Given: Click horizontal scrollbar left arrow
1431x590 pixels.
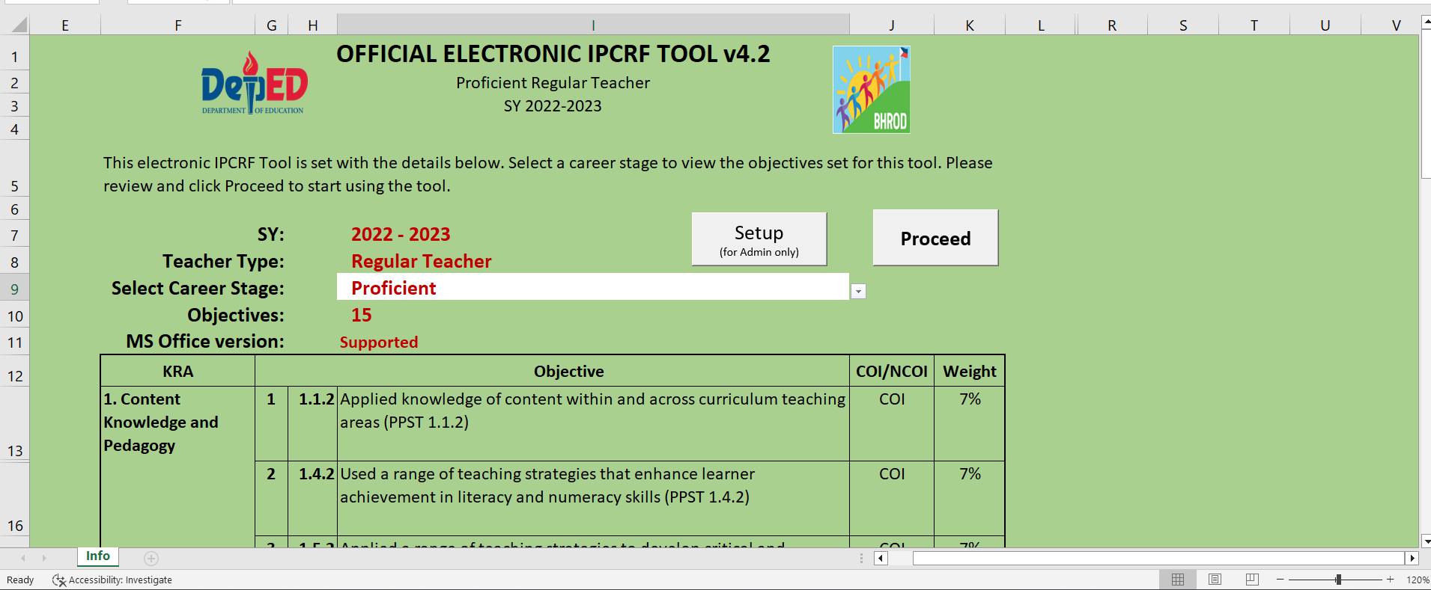Looking at the screenshot, I should pyautogui.click(x=881, y=558).
